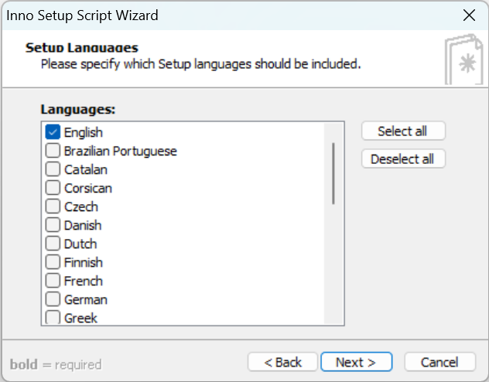489x382 pixels.
Task: Check the Corsican language option
Action: (x=53, y=188)
